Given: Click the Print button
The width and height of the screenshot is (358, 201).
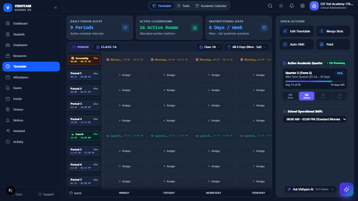Looking at the screenshot, I should point(333,44).
